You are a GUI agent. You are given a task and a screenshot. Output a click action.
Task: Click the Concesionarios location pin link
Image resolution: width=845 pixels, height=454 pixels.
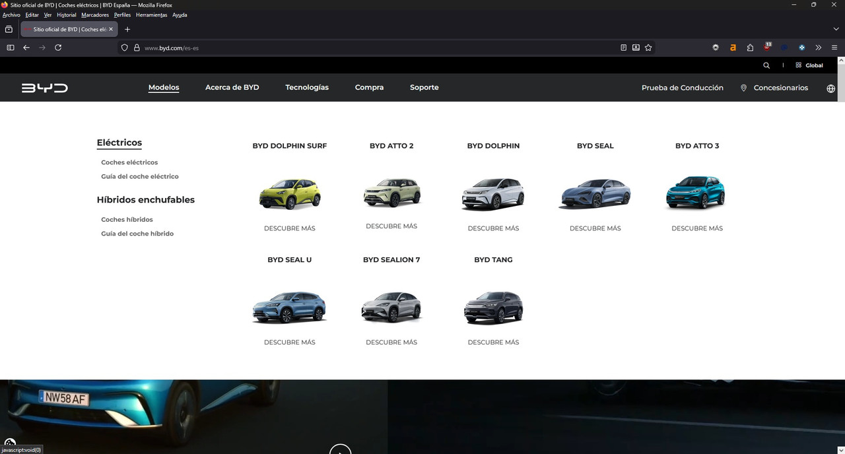[774, 88]
